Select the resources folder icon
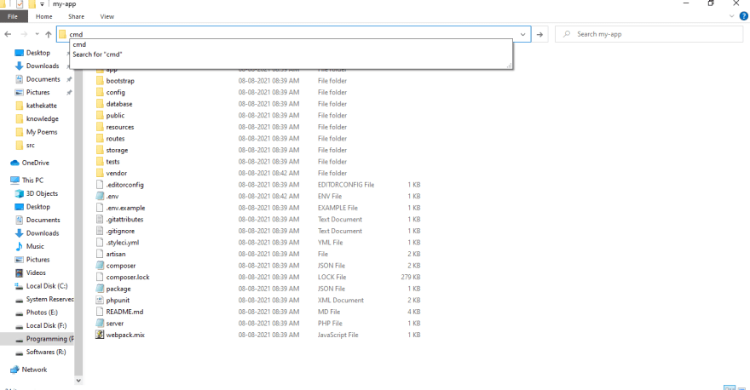This screenshot has height=390, width=750. click(x=100, y=127)
